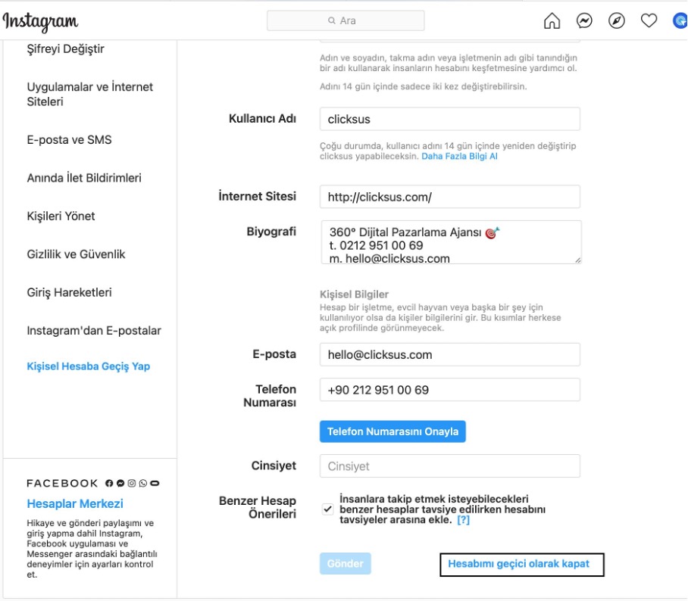The height and width of the screenshot is (601, 688).
Task: Click Daha Fazla Bilgi Al link
Action: pos(459,157)
